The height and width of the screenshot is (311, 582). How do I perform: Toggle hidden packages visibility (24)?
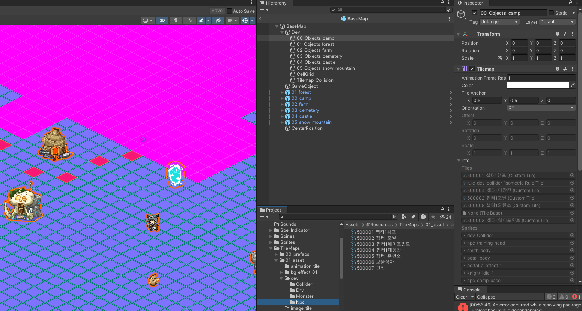pyautogui.click(x=445, y=217)
